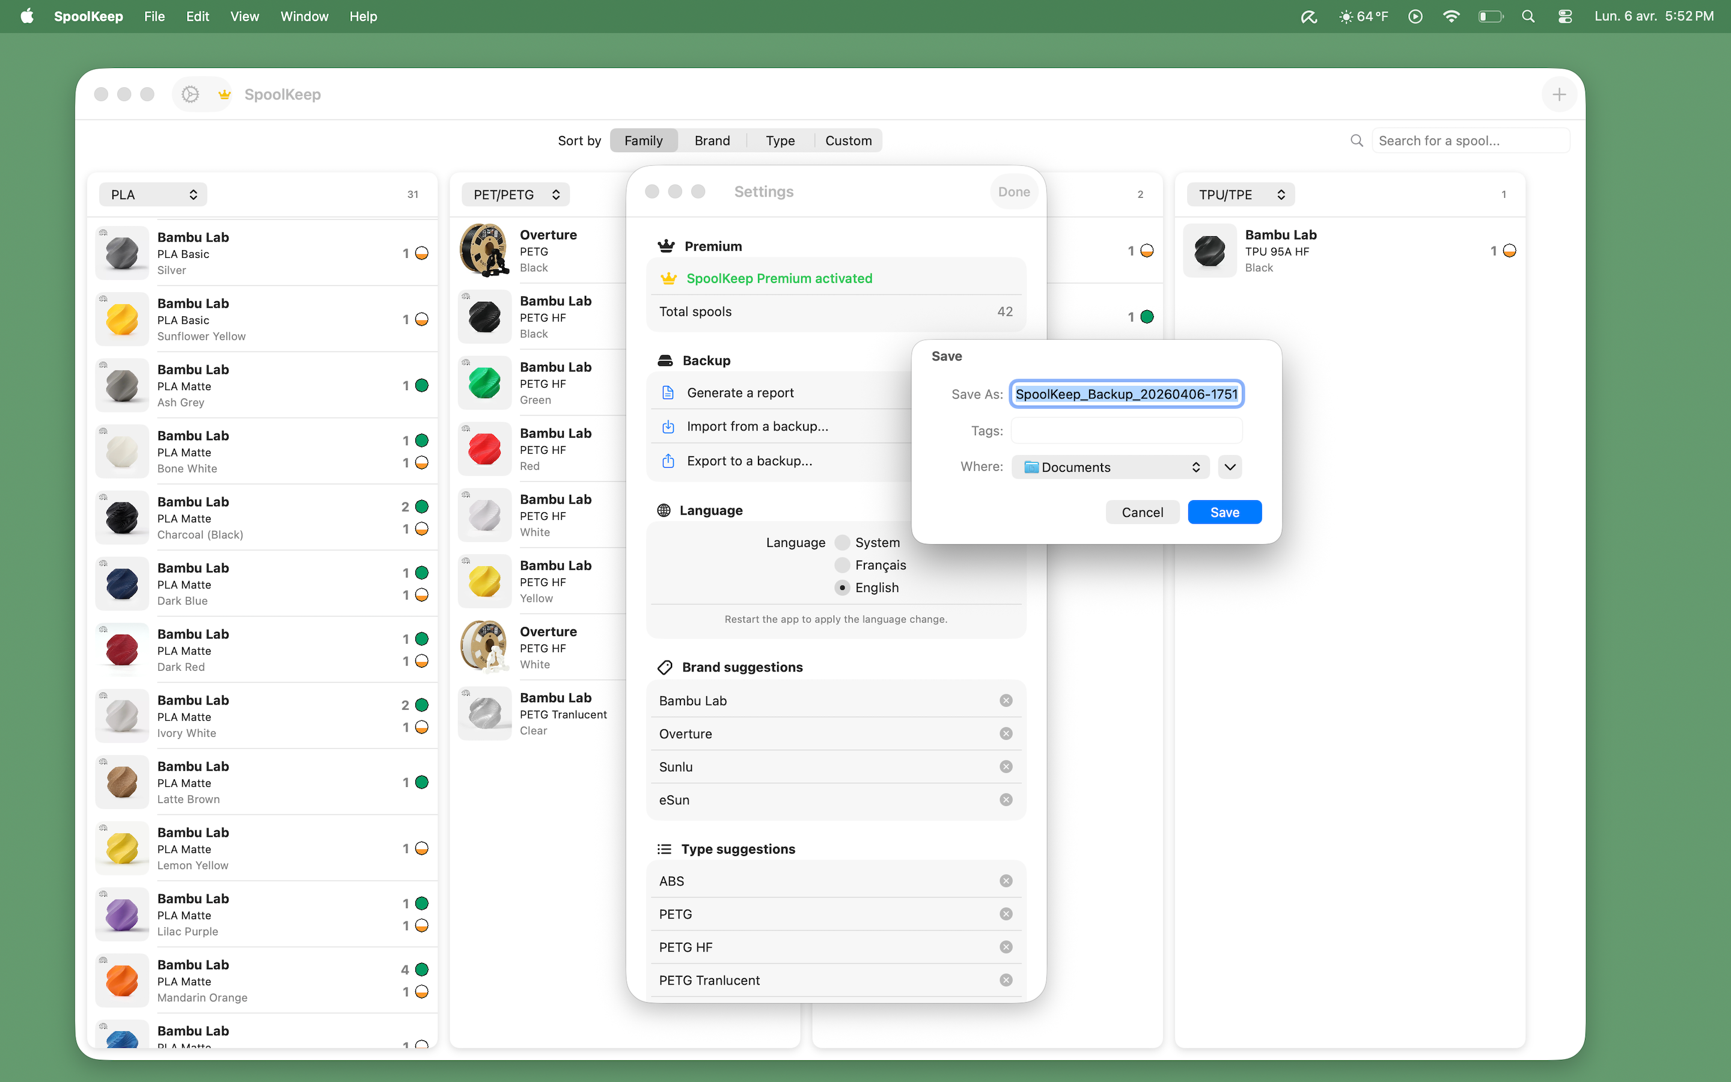Open the View menu
1731x1082 pixels.
click(x=245, y=16)
